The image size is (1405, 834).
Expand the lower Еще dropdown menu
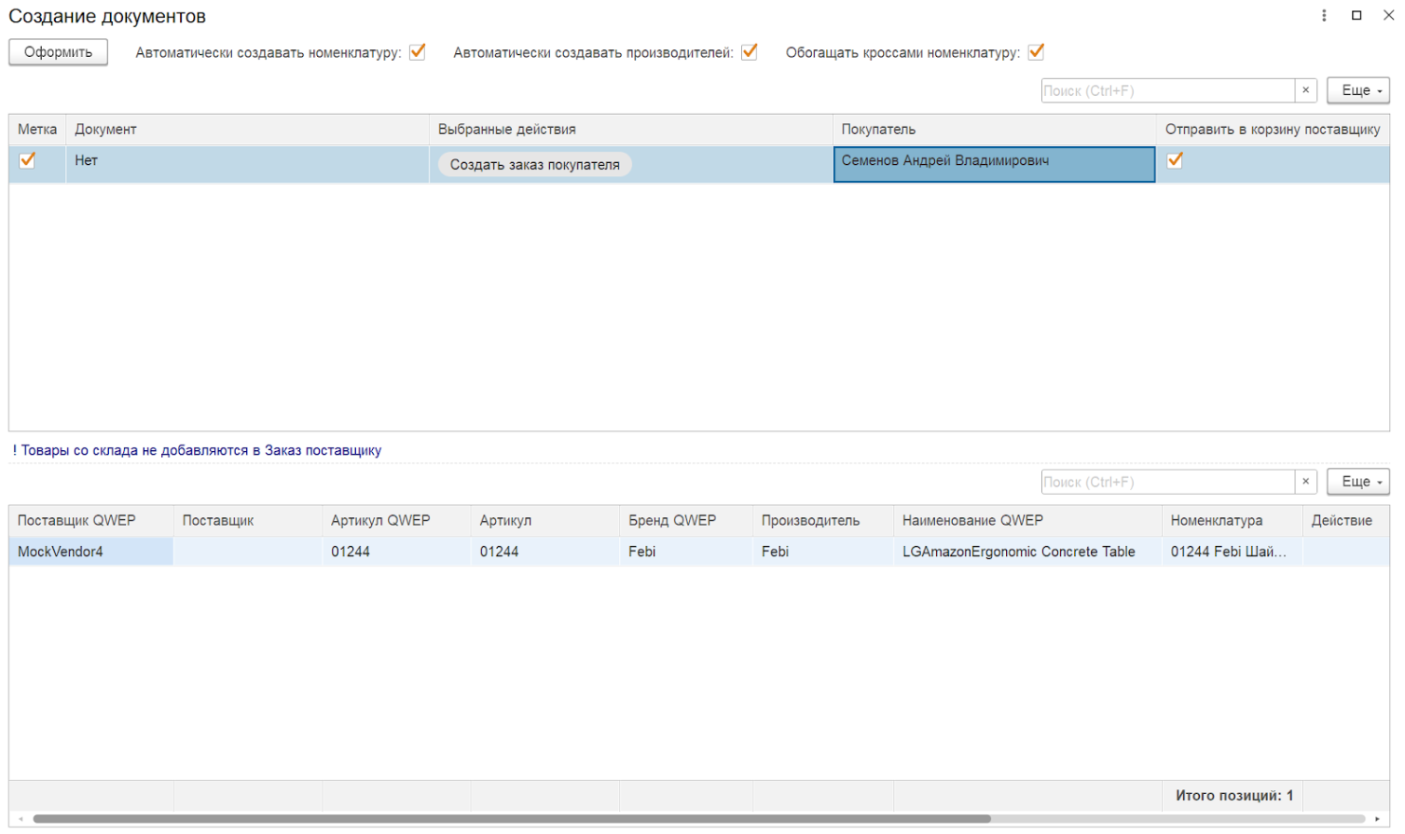(x=1358, y=482)
